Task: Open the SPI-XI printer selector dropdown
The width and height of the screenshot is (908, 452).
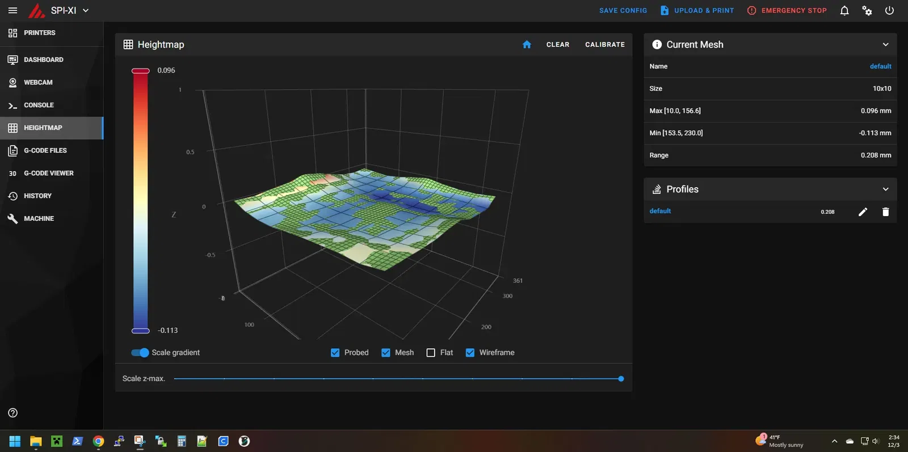Action: (86, 11)
